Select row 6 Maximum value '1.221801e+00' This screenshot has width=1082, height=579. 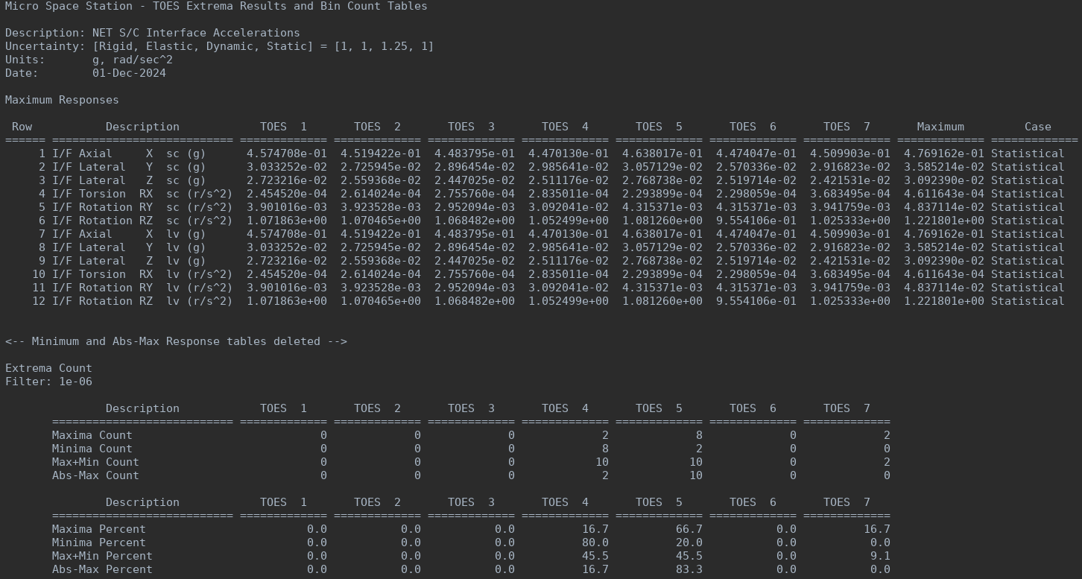944,221
